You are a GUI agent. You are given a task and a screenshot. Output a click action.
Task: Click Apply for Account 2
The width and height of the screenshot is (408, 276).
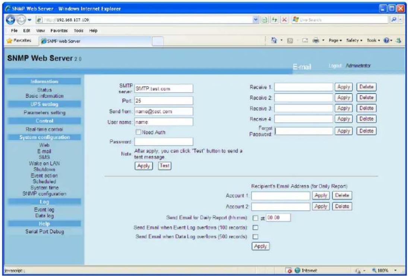[321, 206]
